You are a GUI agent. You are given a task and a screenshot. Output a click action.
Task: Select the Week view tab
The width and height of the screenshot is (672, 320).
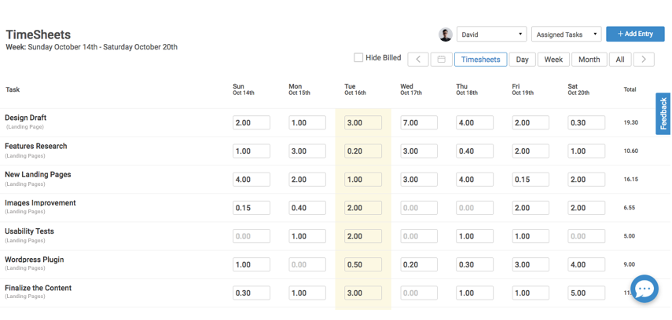point(553,60)
